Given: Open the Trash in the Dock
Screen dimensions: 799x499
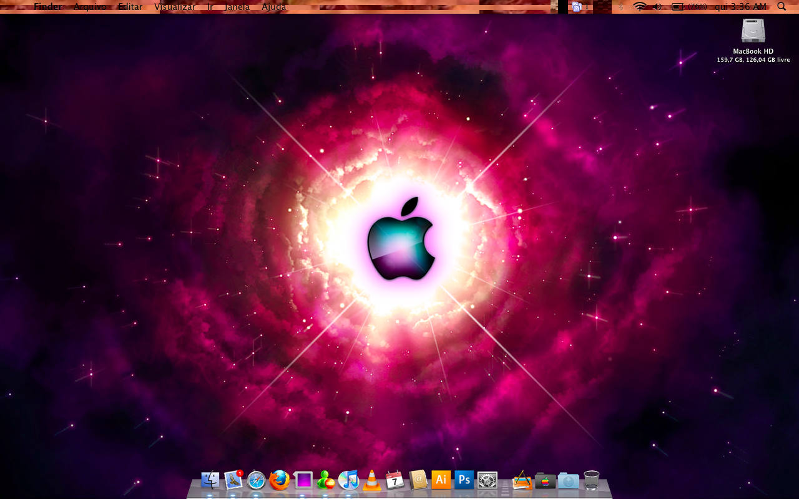Looking at the screenshot, I should point(591,480).
